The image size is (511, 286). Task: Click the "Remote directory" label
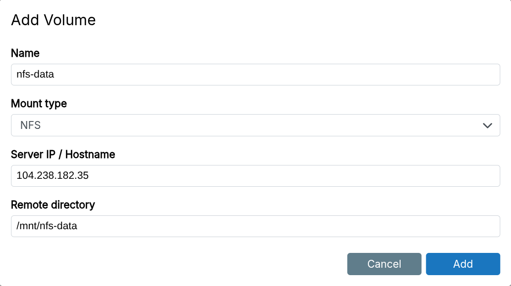point(53,204)
